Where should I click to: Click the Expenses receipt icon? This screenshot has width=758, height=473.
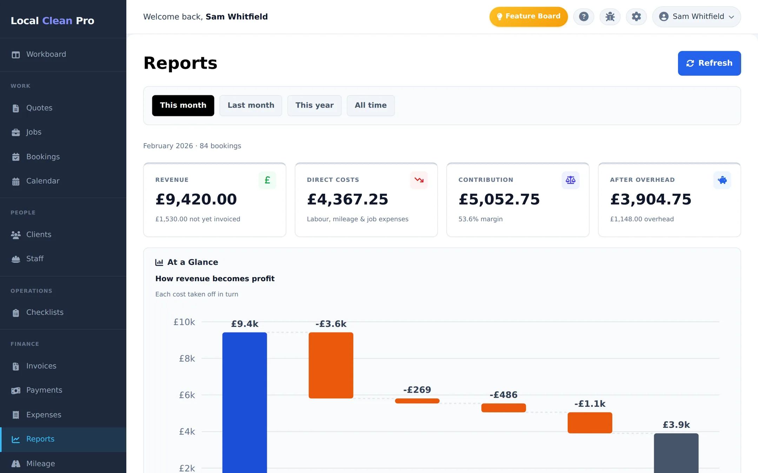tap(16, 415)
